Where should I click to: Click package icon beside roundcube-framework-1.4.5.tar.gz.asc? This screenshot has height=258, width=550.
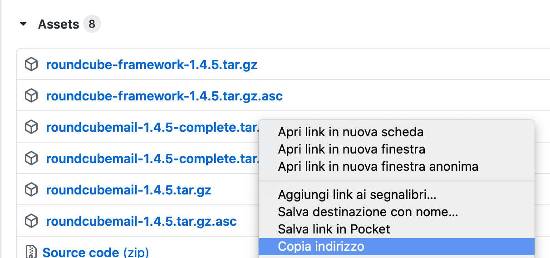(x=31, y=96)
